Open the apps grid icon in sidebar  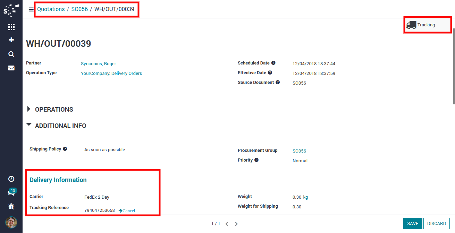click(x=11, y=27)
